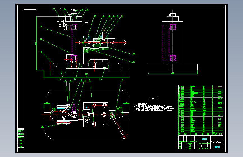Select part balloon number 19
This screenshot has width=243, height=157.
(87, 9)
